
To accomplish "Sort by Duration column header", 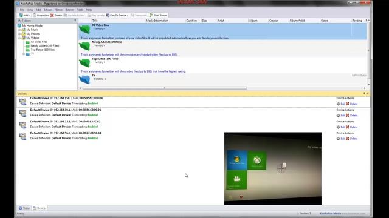I will tap(191, 21).
